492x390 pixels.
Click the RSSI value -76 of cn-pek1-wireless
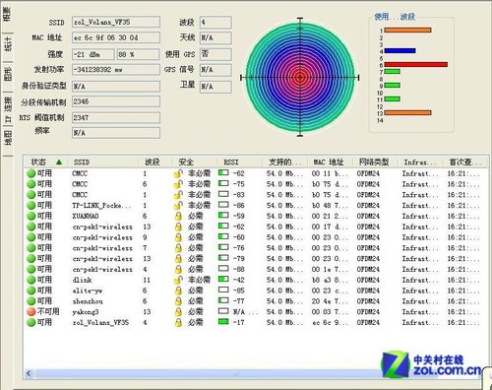tap(239, 248)
